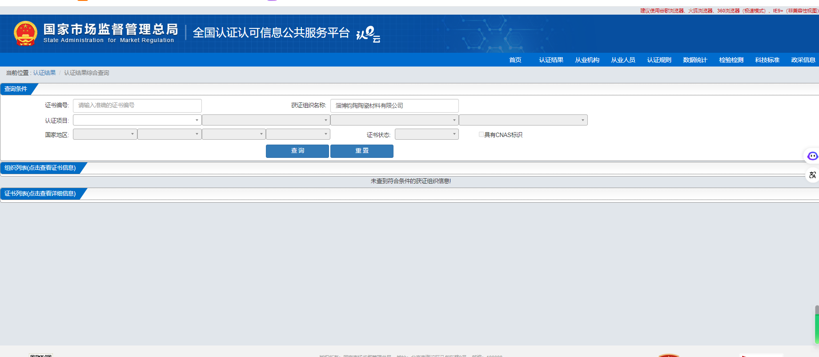Focus the 证书编号 input field
Screen dimensions: 819x357
[x=137, y=106]
